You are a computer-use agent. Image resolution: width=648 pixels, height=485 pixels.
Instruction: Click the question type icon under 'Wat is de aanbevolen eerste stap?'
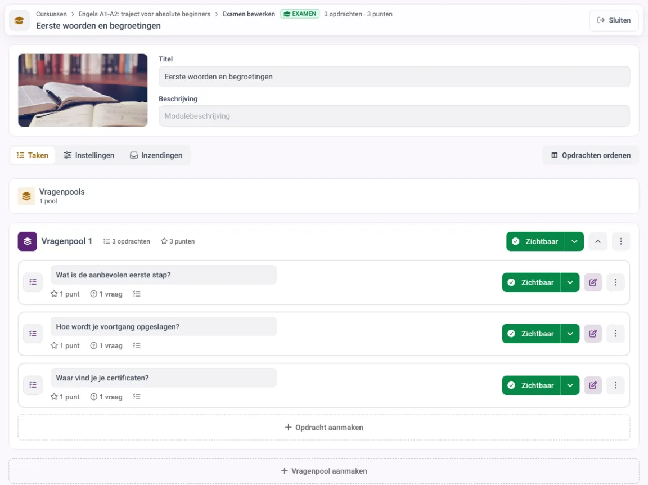pyautogui.click(x=137, y=294)
